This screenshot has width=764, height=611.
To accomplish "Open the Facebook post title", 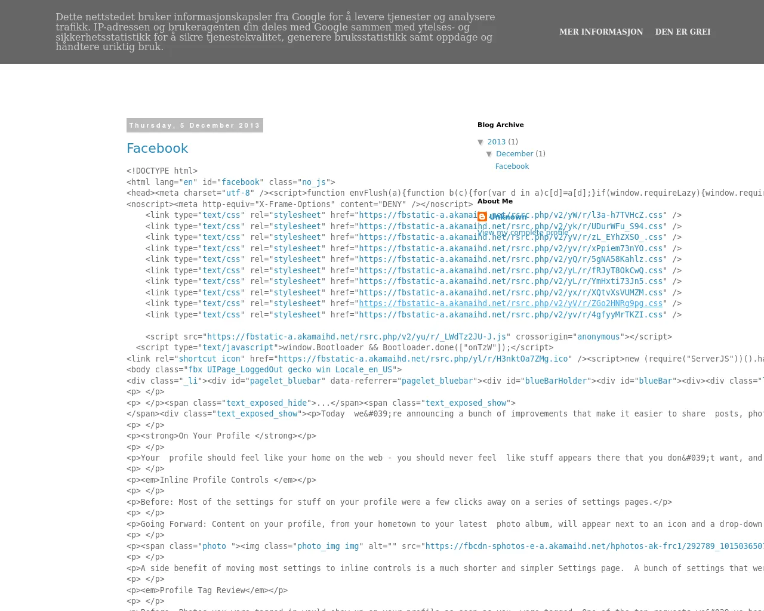I will pyautogui.click(x=157, y=149).
